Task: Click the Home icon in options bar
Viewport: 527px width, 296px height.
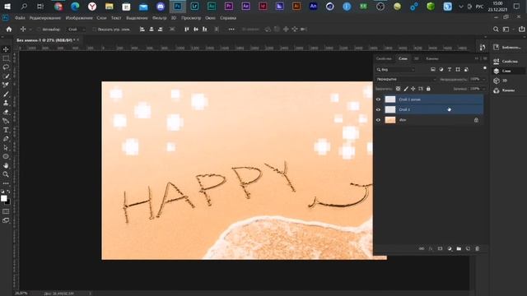Action: pos(9,30)
